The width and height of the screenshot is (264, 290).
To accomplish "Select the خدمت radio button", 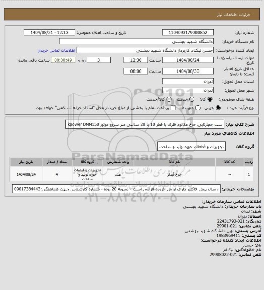I will (x=192, y=99).
